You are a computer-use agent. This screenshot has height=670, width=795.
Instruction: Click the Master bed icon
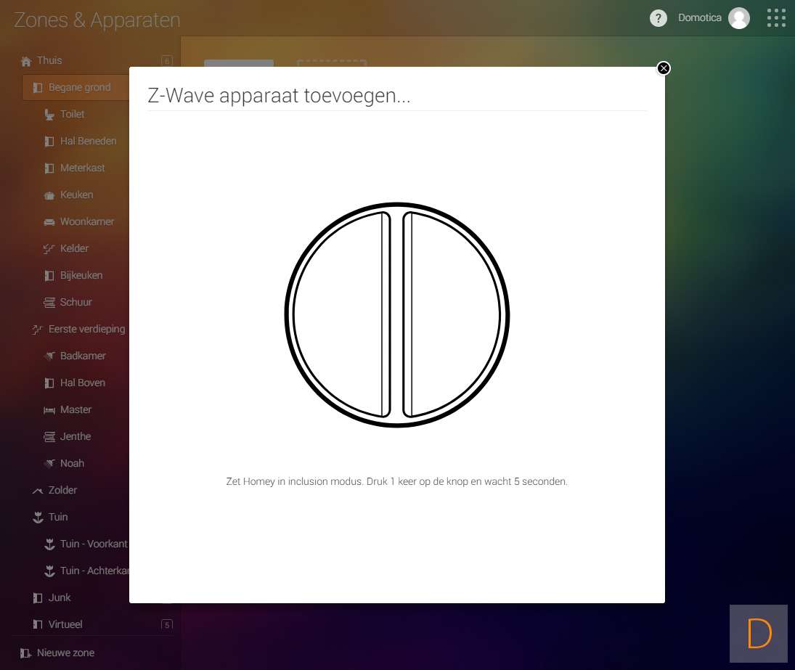click(x=49, y=410)
